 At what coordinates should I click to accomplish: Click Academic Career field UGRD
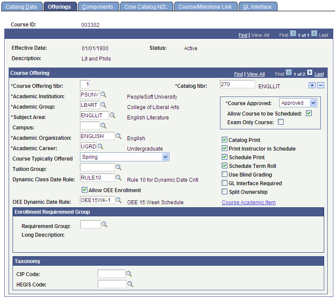89,146
